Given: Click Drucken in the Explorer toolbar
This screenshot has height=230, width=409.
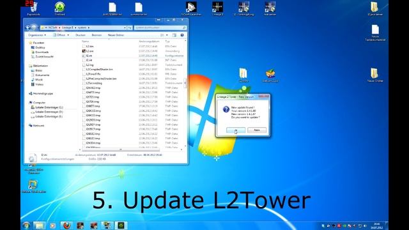Looking at the screenshot, I should coord(81,35).
